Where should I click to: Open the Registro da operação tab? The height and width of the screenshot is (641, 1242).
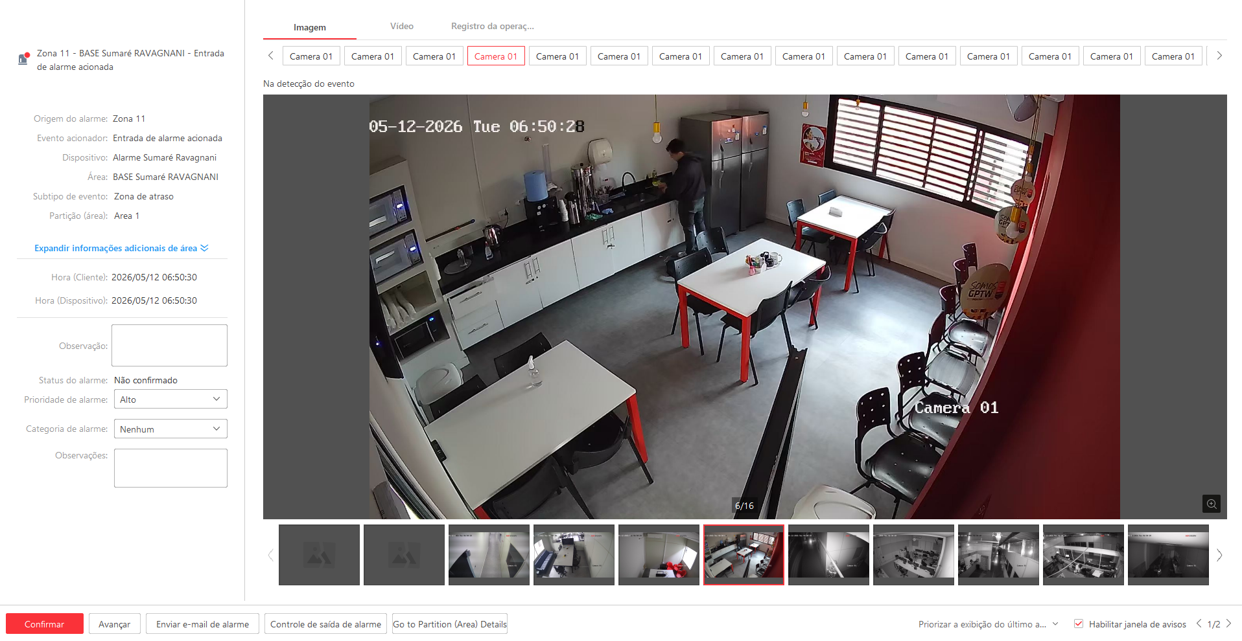[x=493, y=27]
